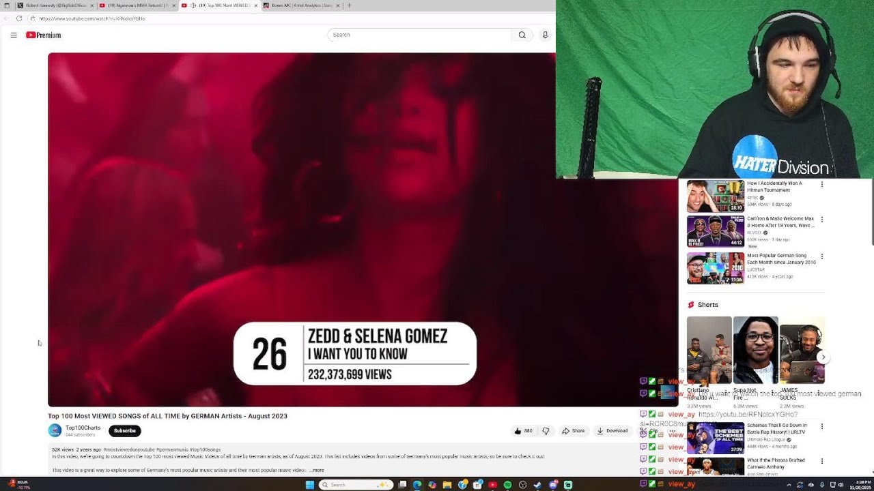The height and width of the screenshot is (491, 874).
Task: Open 'Most Popular German Song Each Month' title
Action: [x=781, y=259]
